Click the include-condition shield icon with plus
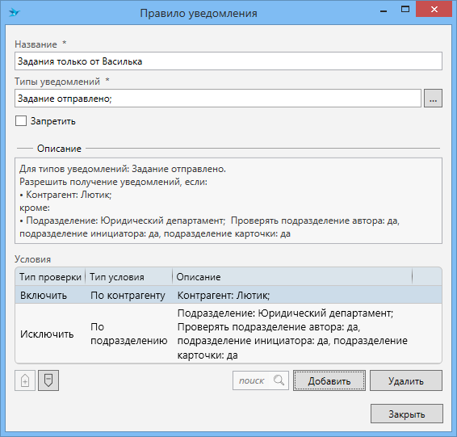 coord(25,380)
